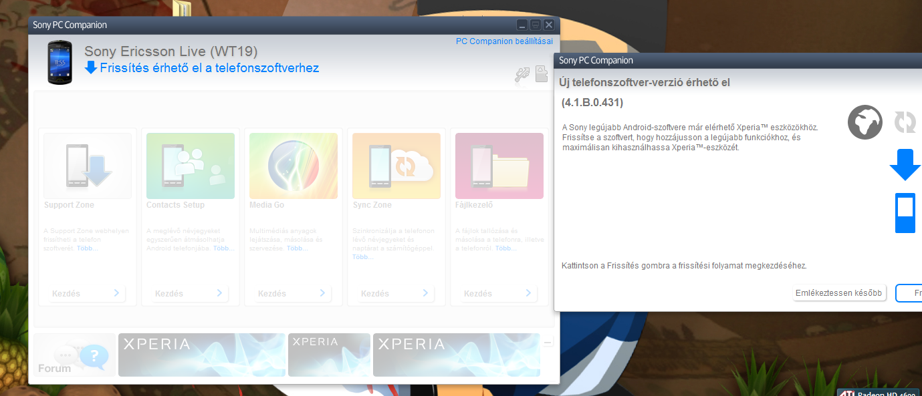Click the grey sync arrows icon in dialog

click(x=905, y=122)
